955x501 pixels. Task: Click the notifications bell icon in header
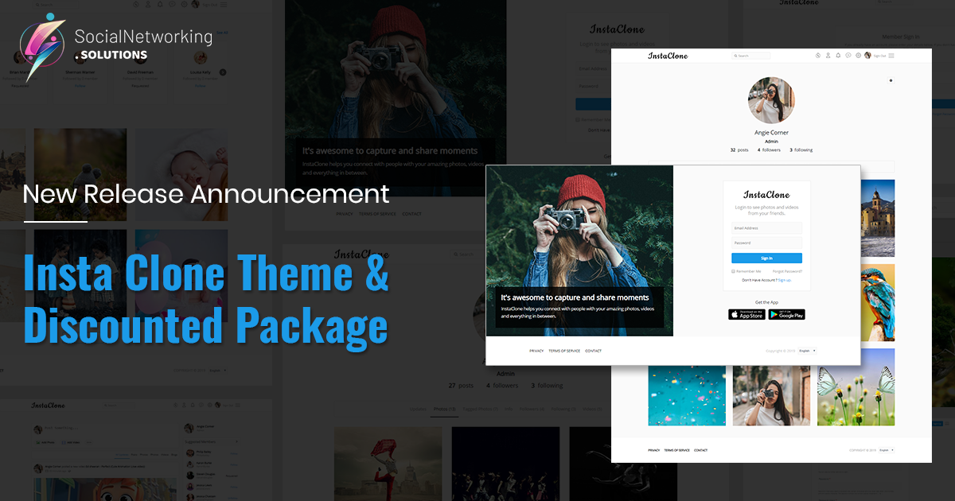click(x=838, y=56)
